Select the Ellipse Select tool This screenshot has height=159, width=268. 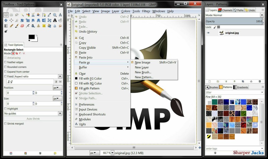(x=11, y=15)
